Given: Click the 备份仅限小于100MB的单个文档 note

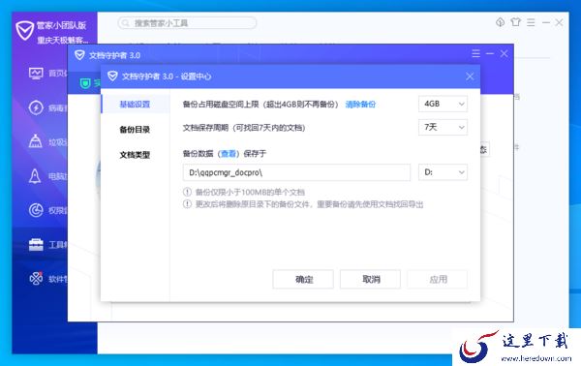Looking at the screenshot, I should (x=250, y=192).
